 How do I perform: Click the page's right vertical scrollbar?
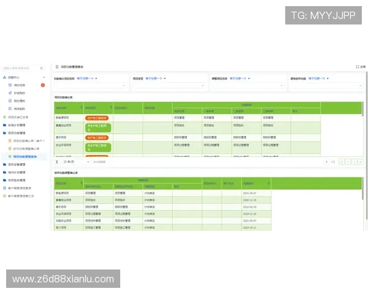(367, 146)
